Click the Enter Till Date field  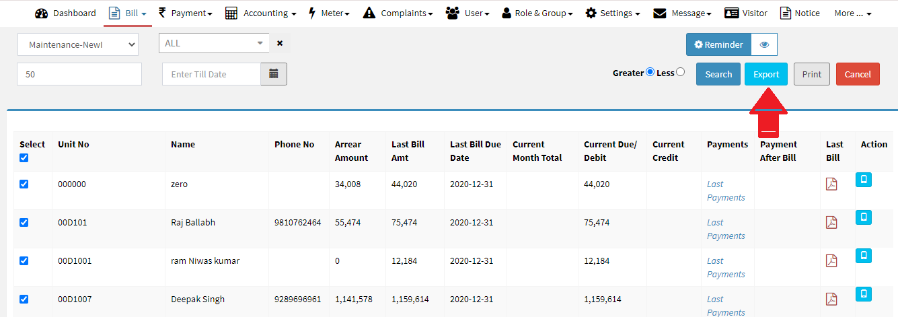(211, 74)
